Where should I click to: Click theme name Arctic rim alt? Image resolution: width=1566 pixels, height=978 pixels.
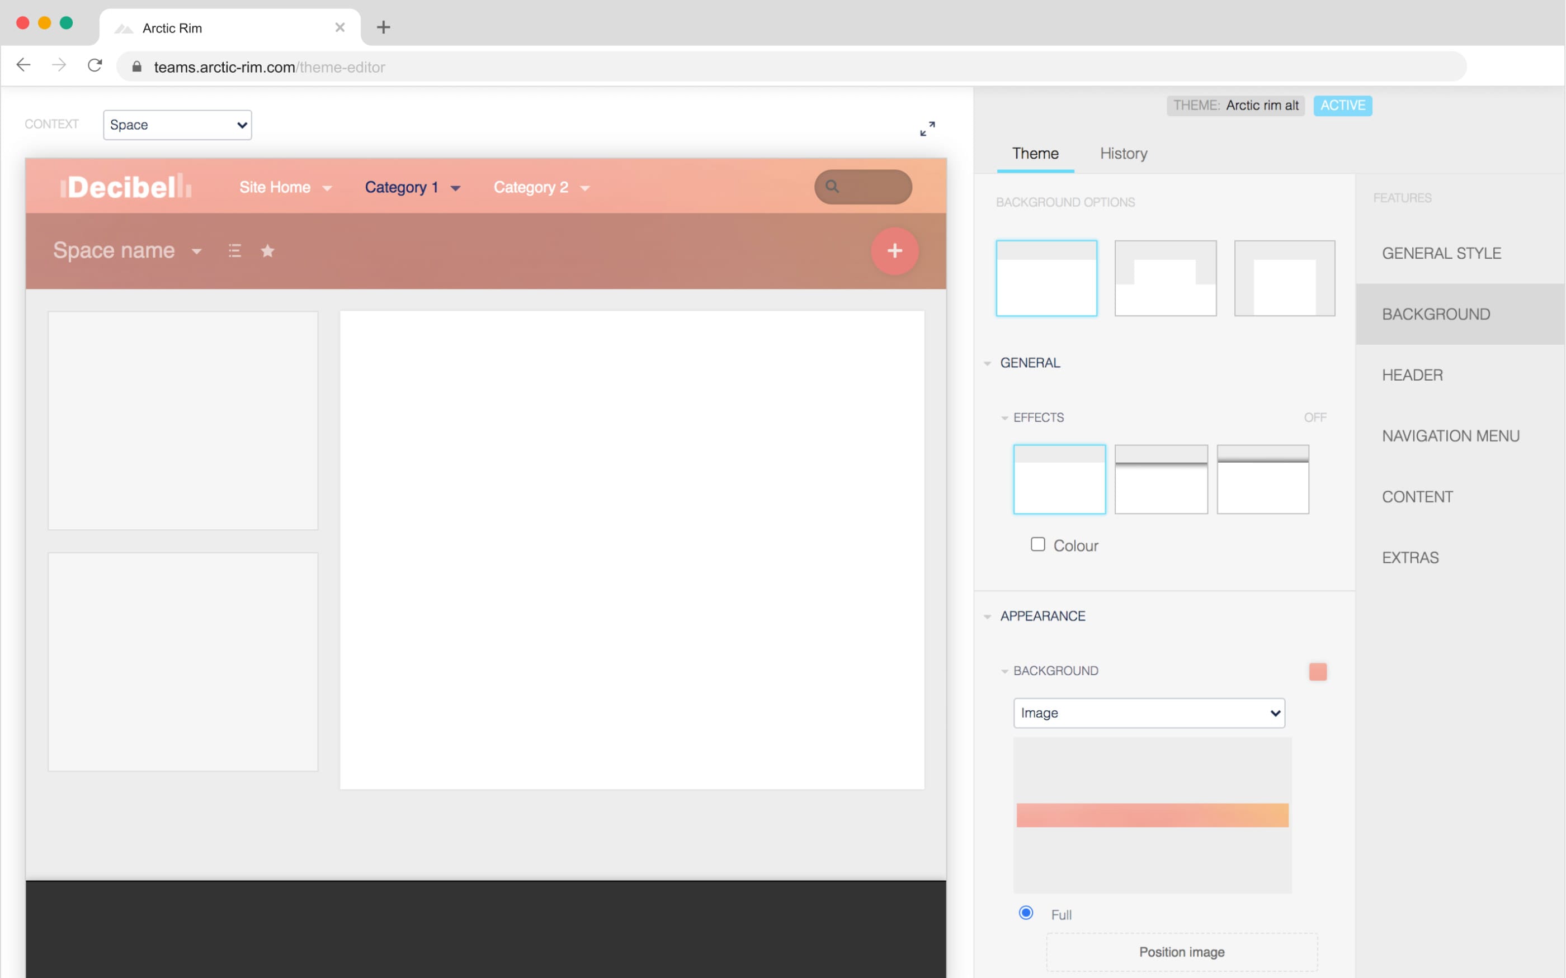[x=1262, y=106]
